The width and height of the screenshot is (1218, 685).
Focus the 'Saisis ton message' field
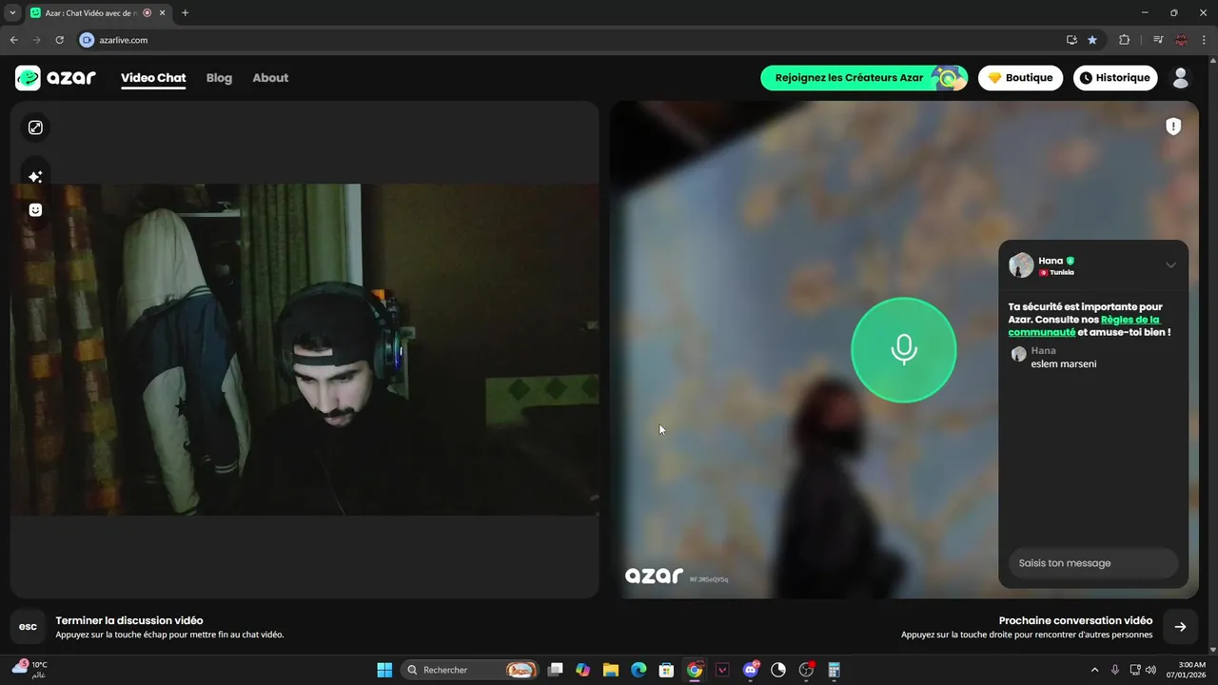pyautogui.click(x=1092, y=563)
